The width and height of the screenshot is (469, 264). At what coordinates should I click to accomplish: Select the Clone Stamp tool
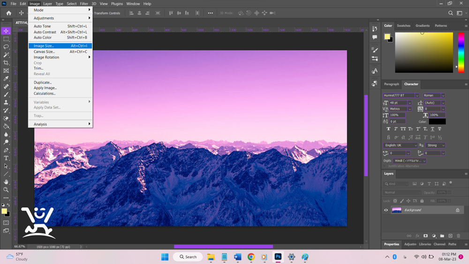pyautogui.click(x=6, y=102)
